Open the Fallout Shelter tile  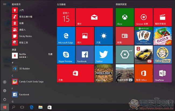coord(163,55)
